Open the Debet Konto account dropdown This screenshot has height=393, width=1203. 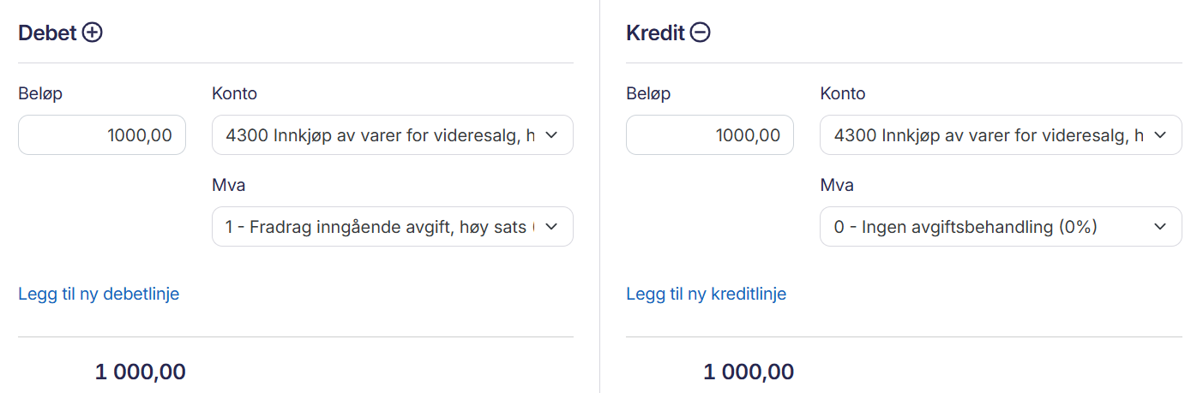point(392,135)
